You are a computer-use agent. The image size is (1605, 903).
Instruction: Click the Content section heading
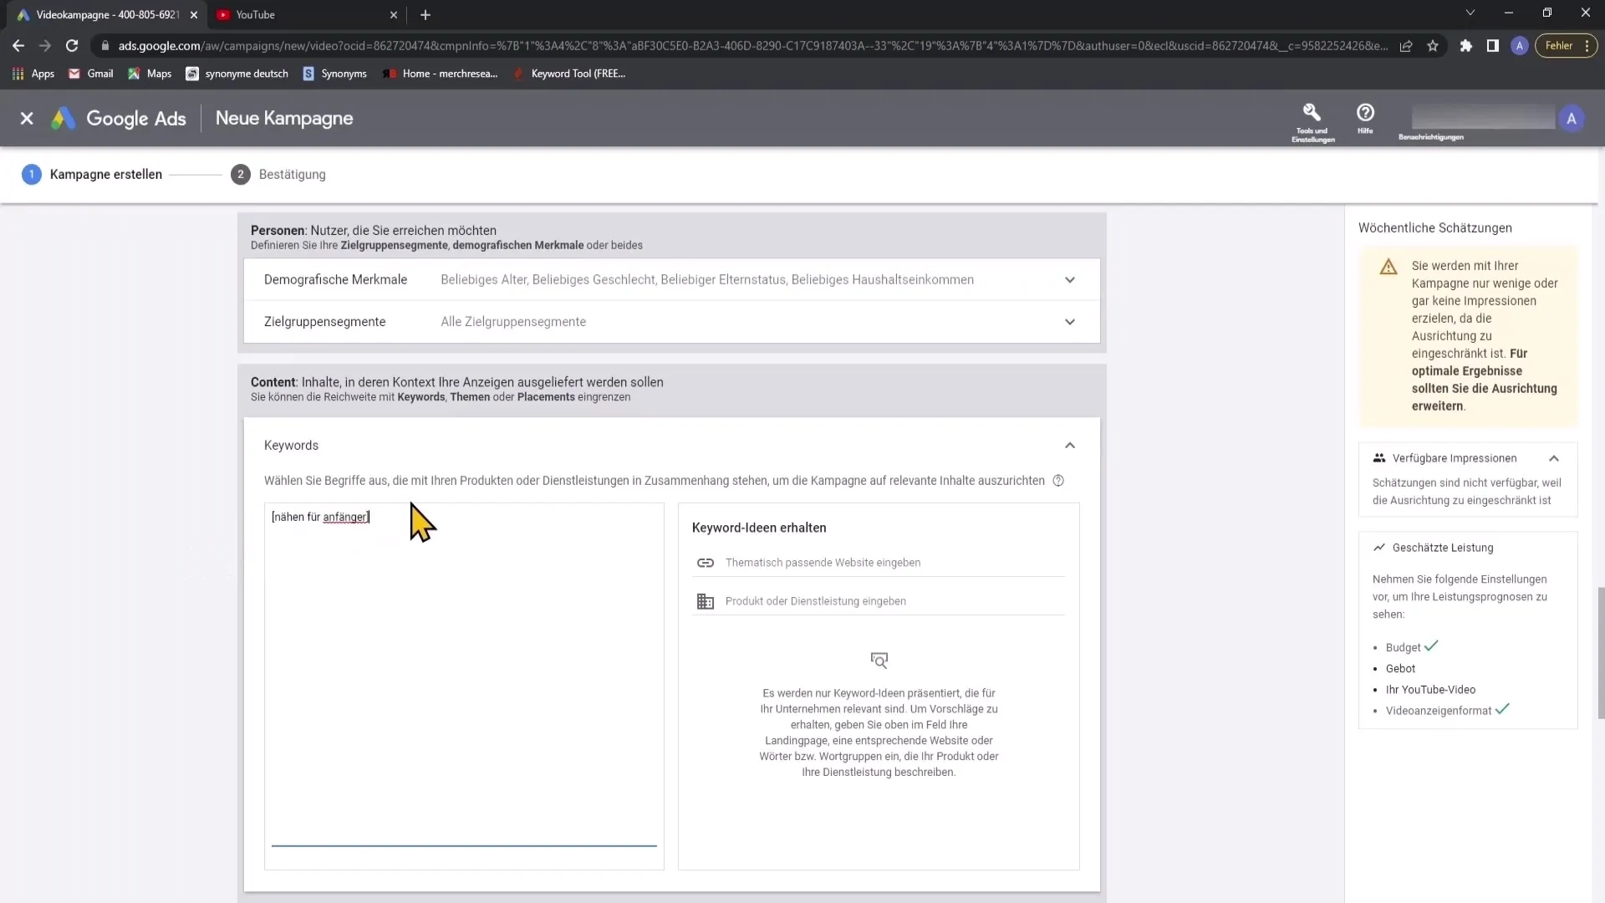point(457,382)
